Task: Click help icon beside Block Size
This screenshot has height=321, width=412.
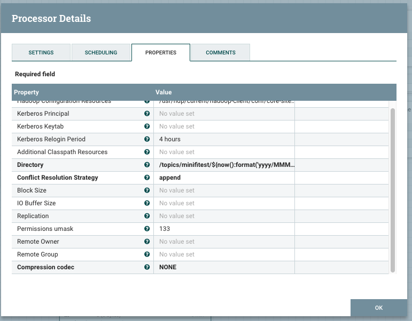Action: coord(147,190)
